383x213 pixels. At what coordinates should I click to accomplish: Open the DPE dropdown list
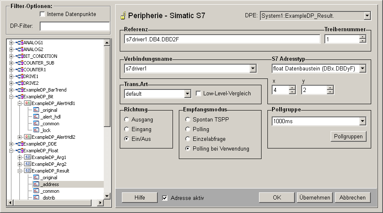(x=367, y=16)
